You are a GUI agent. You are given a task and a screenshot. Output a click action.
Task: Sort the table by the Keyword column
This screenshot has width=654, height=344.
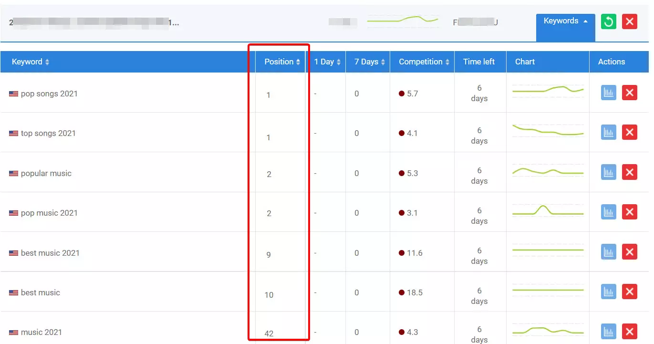(x=30, y=62)
